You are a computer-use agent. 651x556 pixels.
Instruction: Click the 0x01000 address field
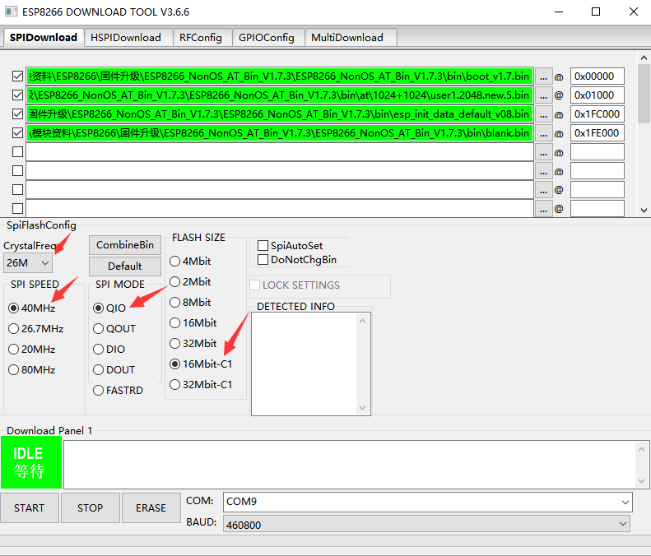click(597, 95)
